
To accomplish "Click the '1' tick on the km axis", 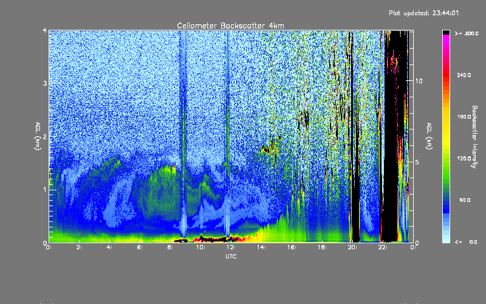I will pos(45,190).
